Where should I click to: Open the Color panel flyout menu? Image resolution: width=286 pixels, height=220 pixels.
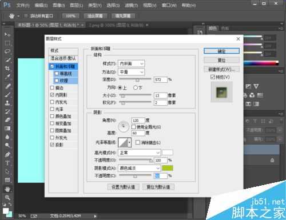point(280,29)
